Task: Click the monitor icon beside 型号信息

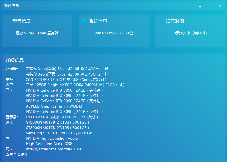Action: pyautogui.click(x=7, y=21)
